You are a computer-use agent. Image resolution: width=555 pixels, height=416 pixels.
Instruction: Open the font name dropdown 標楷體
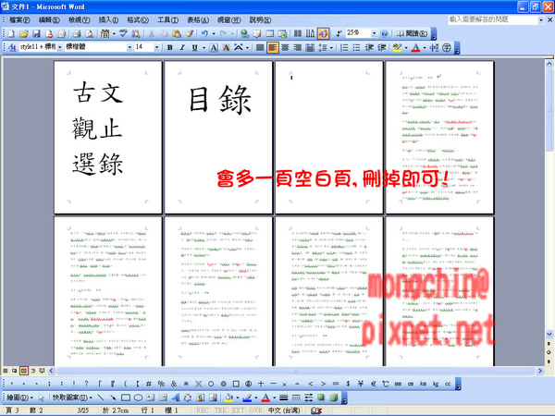(129, 47)
